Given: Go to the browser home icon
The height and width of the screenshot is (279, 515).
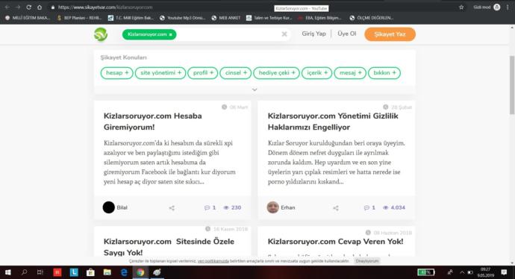Looking at the screenshot, I should (x=40, y=7).
